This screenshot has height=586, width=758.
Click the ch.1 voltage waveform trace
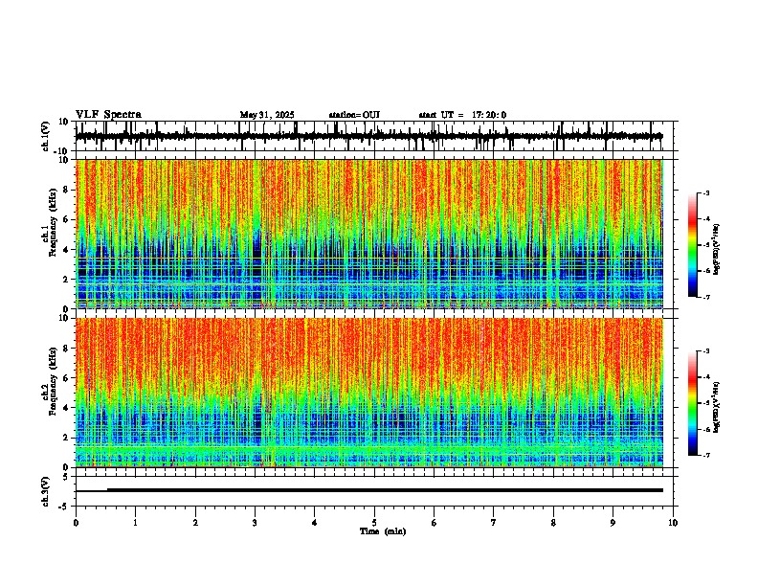pyautogui.click(x=368, y=136)
